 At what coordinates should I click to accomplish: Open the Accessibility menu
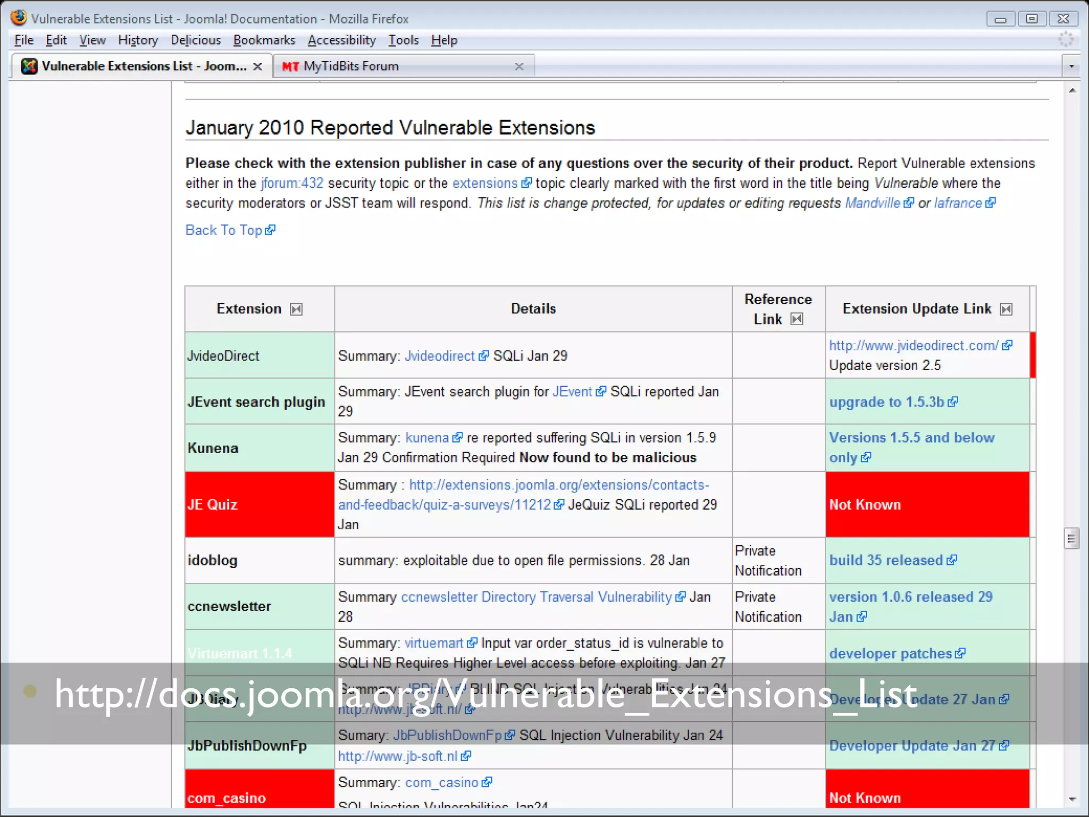point(341,40)
